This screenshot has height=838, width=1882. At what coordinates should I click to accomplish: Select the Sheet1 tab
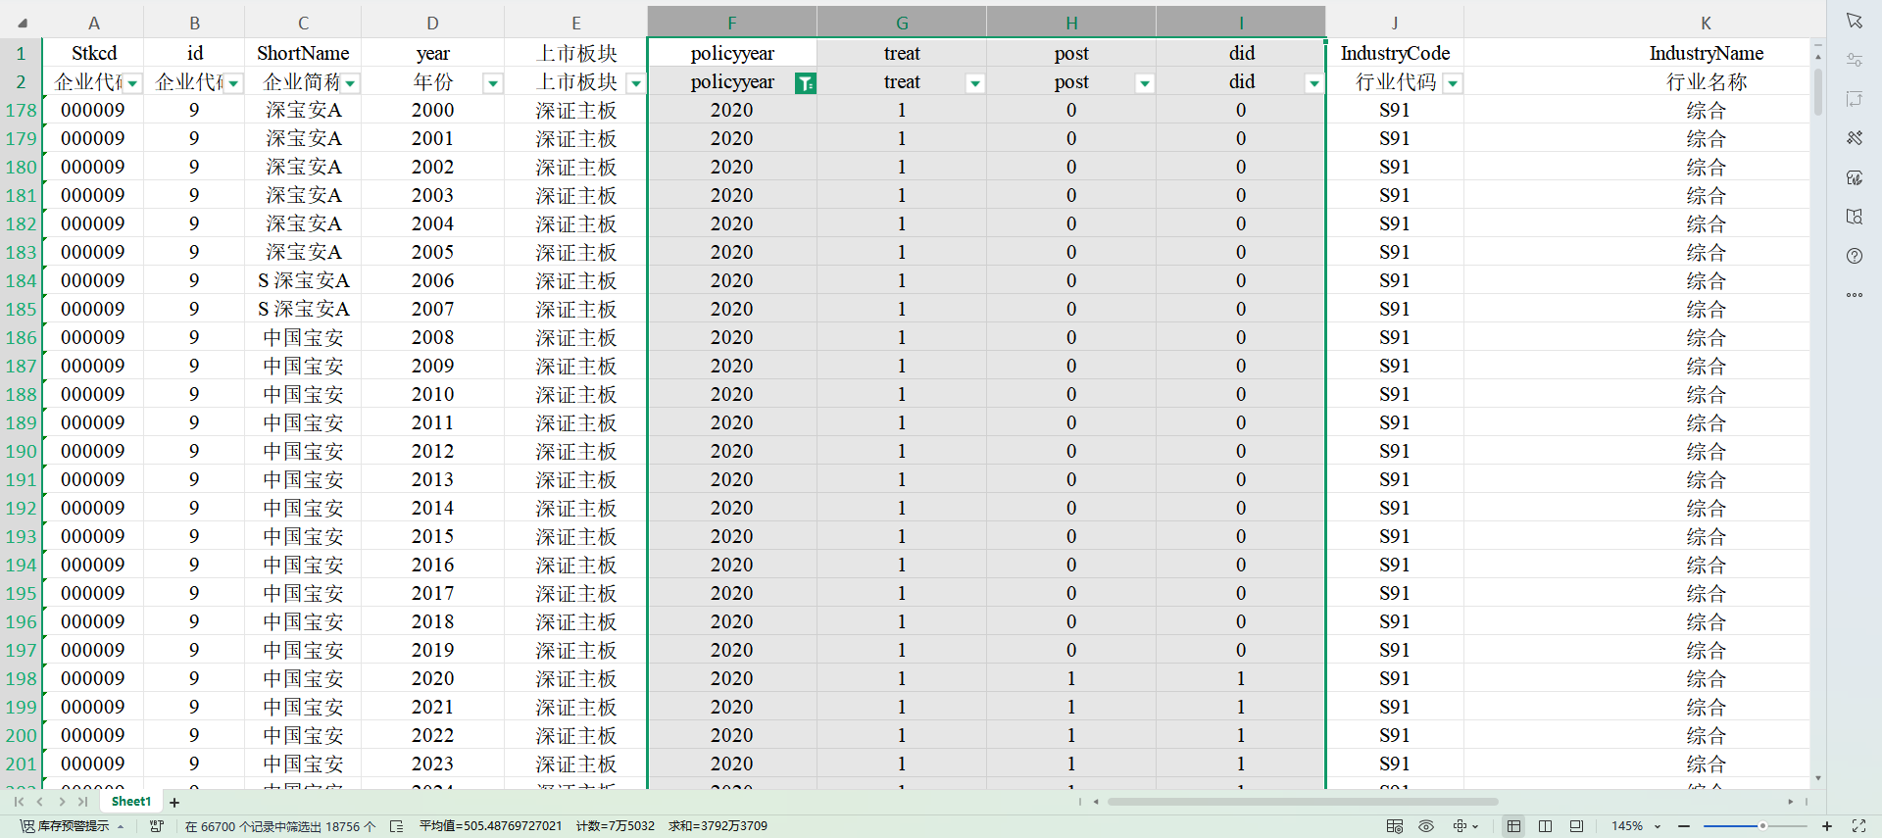click(131, 802)
